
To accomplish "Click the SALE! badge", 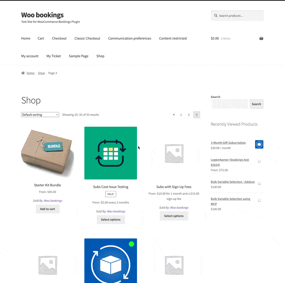I will tap(111, 194).
